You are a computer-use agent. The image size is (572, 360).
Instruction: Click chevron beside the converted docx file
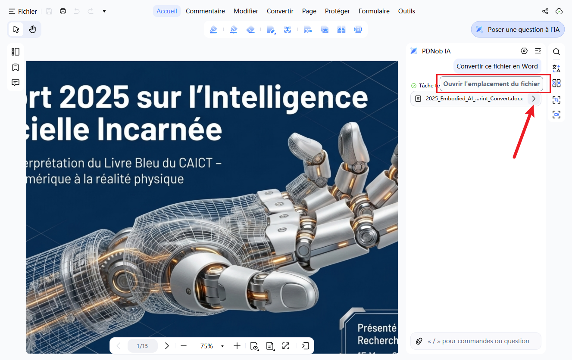click(534, 99)
